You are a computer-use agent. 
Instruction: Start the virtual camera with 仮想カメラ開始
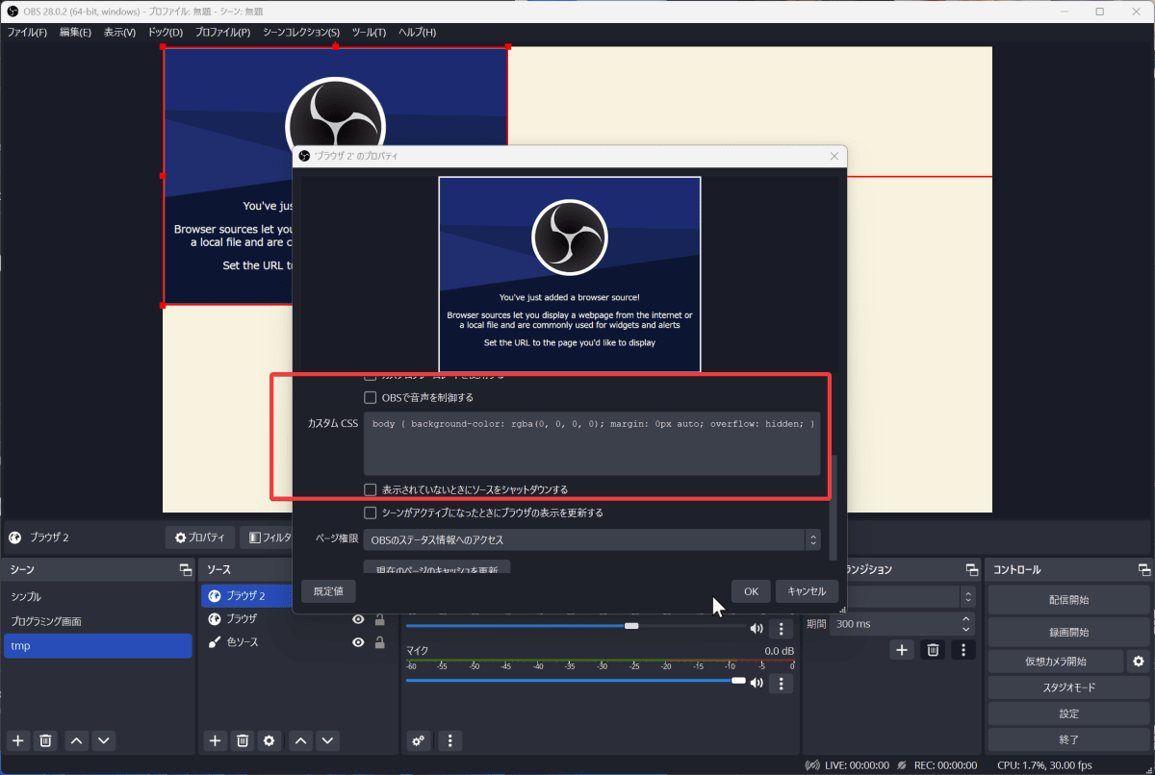(x=1056, y=662)
